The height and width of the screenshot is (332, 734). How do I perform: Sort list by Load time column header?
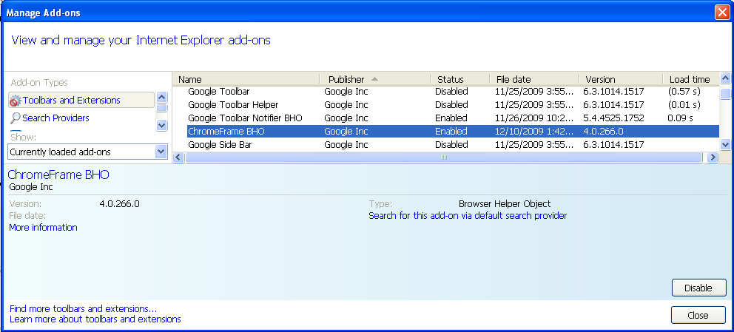(x=691, y=79)
